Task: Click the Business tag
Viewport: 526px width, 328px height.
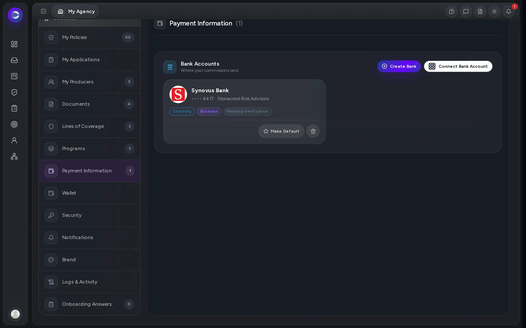Action: [x=209, y=112]
